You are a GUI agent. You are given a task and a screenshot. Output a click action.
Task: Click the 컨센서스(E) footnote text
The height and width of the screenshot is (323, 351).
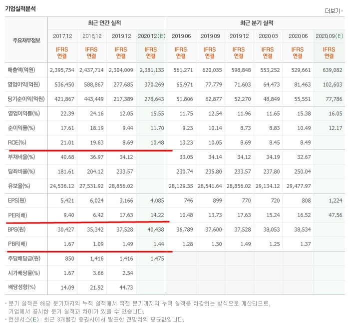(x=96, y=319)
